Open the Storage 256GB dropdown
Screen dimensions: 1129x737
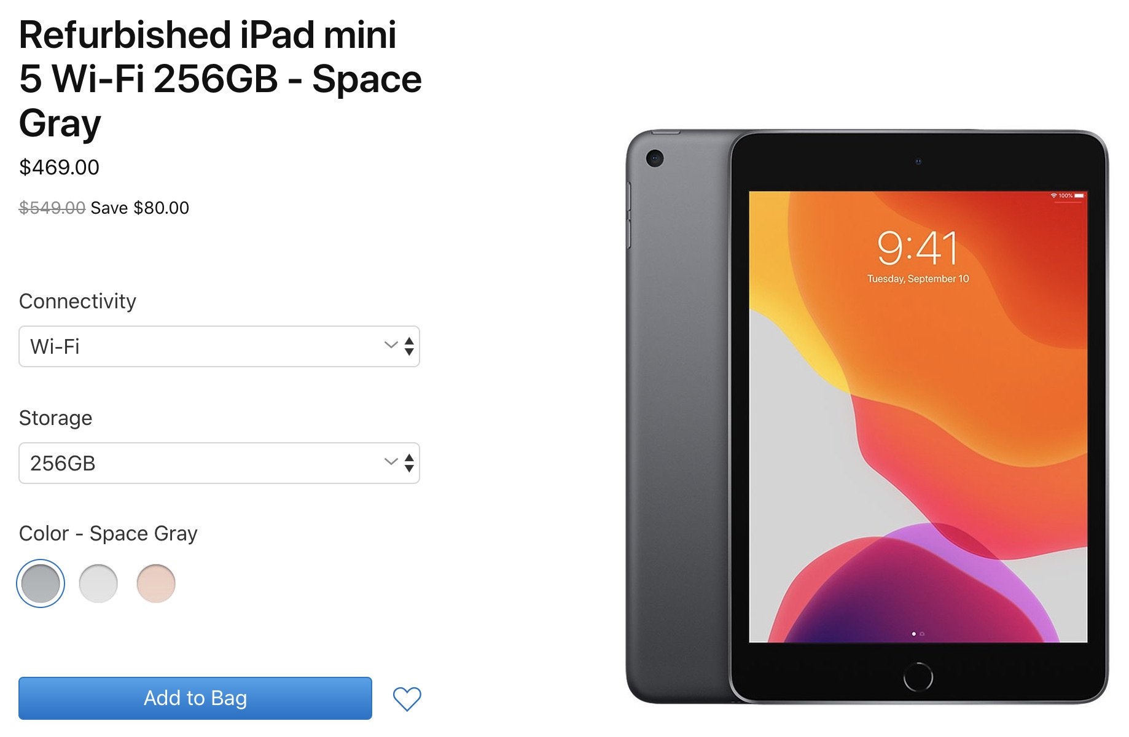[219, 463]
